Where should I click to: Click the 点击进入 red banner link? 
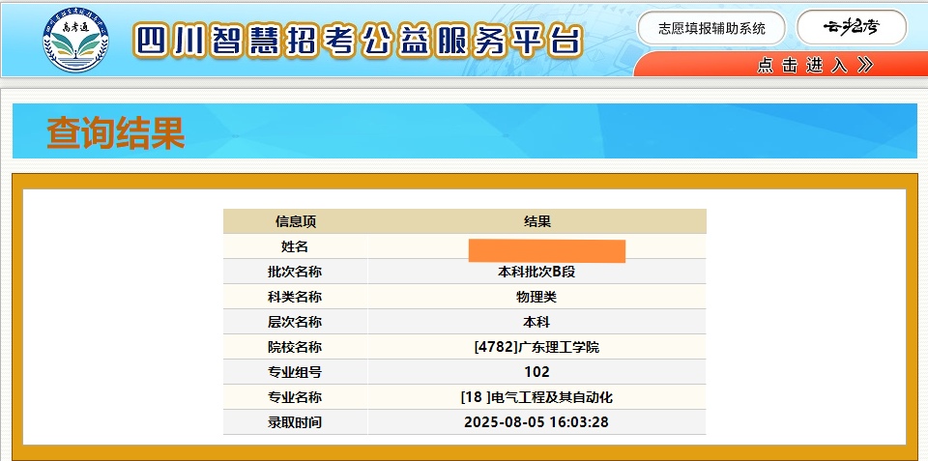click(x=802, y=65)
